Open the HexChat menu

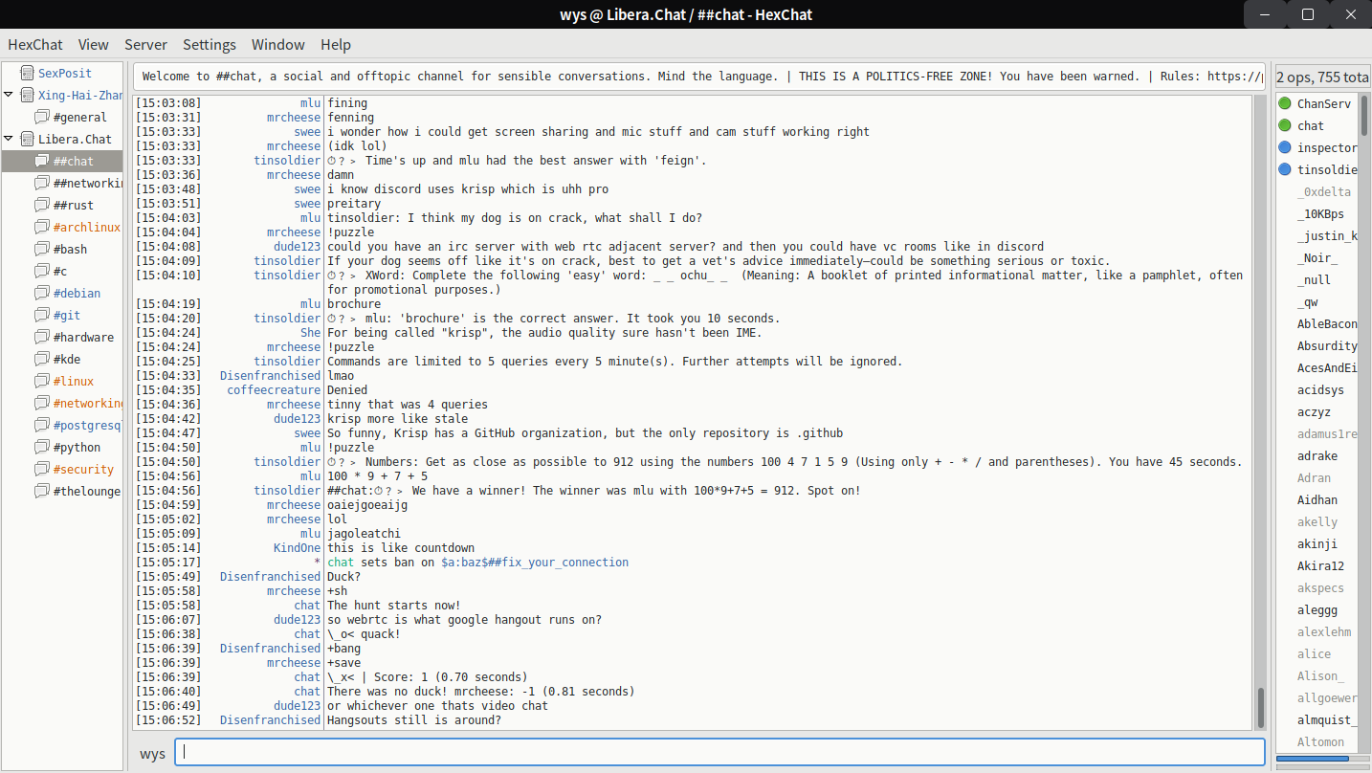tap(35, 44)
